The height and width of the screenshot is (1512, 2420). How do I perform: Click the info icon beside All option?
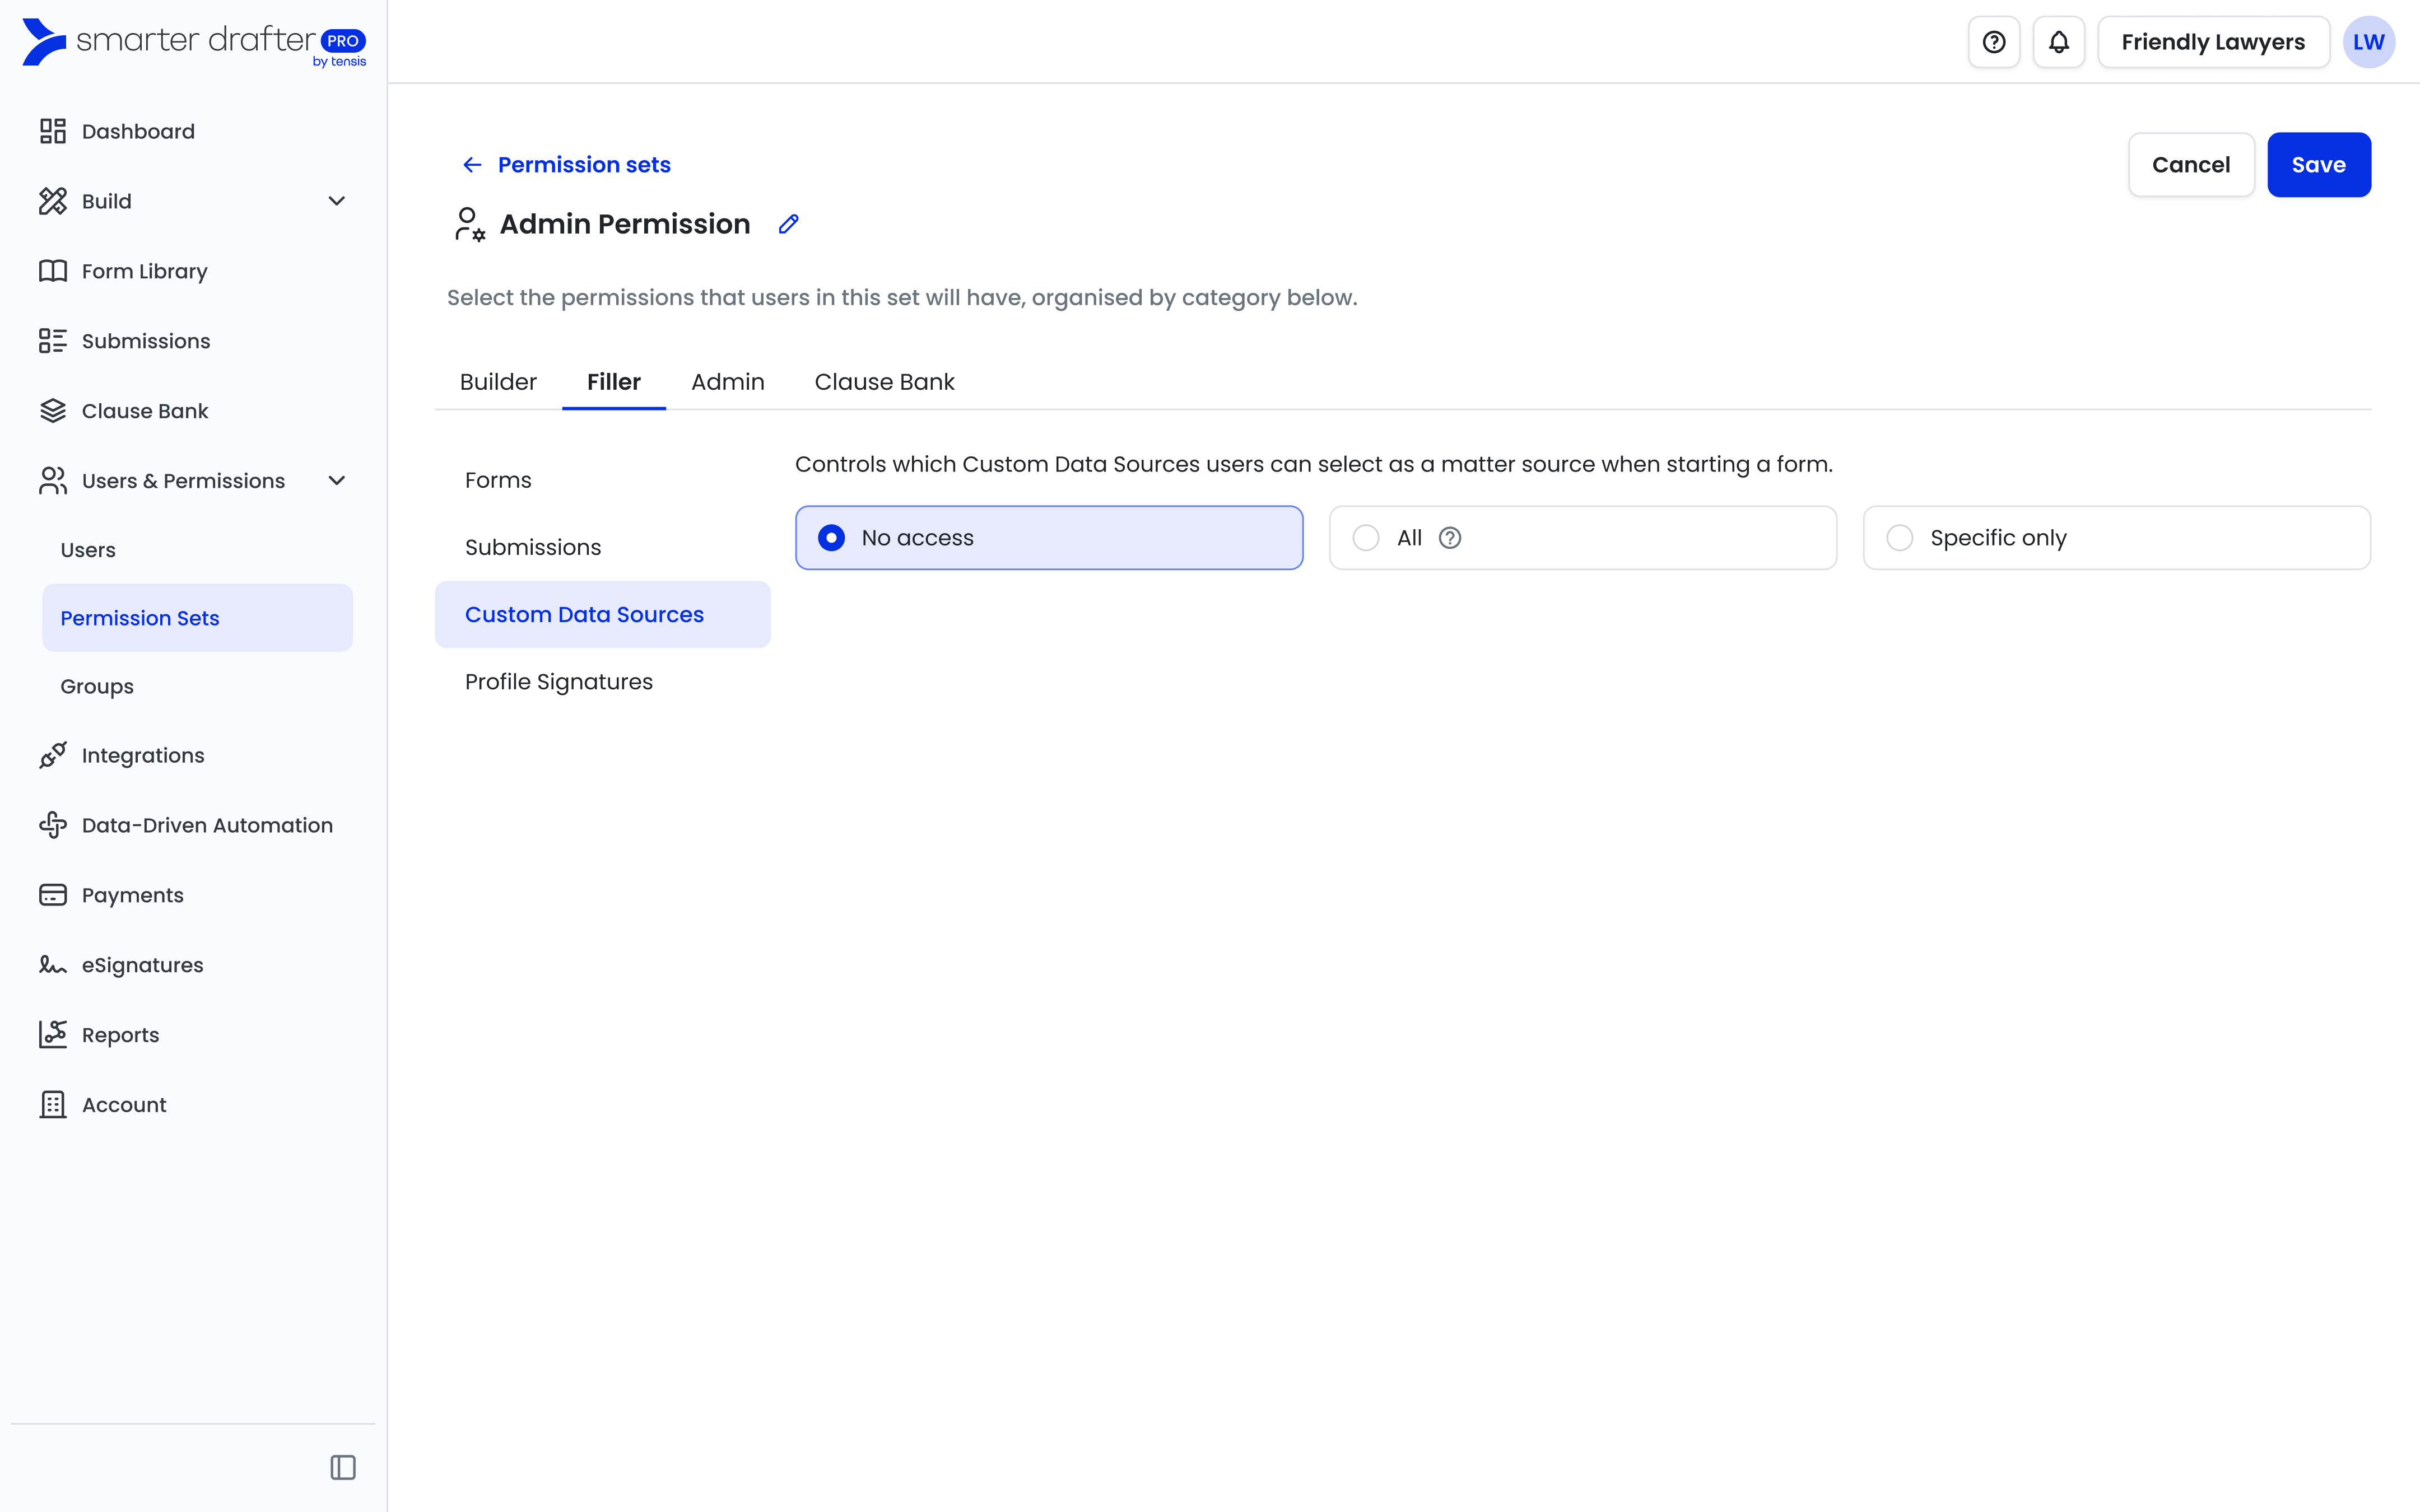[x=1450, y=538]
